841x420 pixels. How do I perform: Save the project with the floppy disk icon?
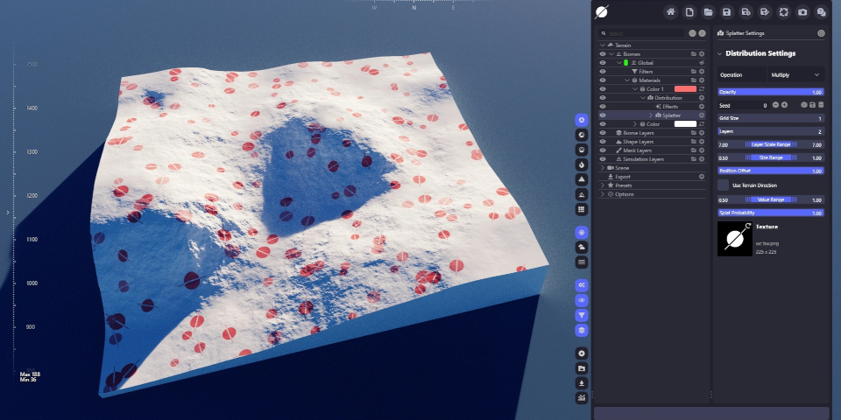click(x=726, y=12)
